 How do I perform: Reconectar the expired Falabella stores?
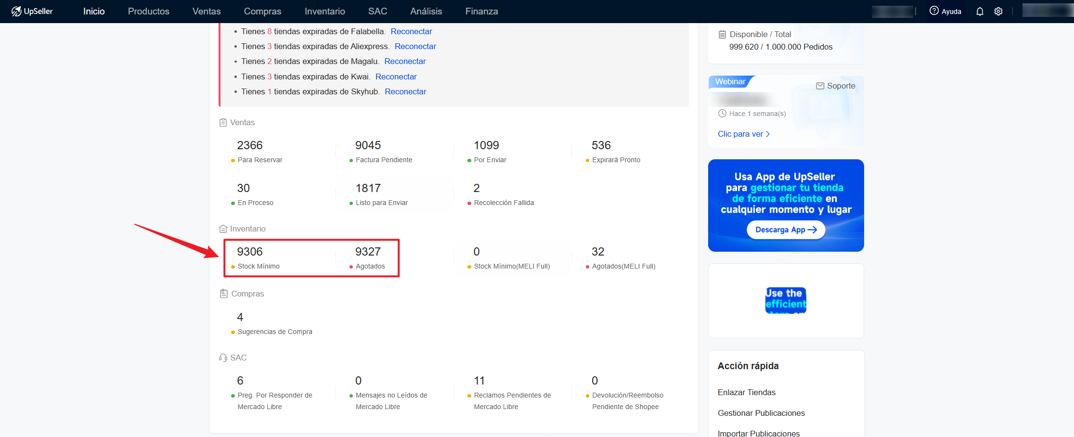412,31
